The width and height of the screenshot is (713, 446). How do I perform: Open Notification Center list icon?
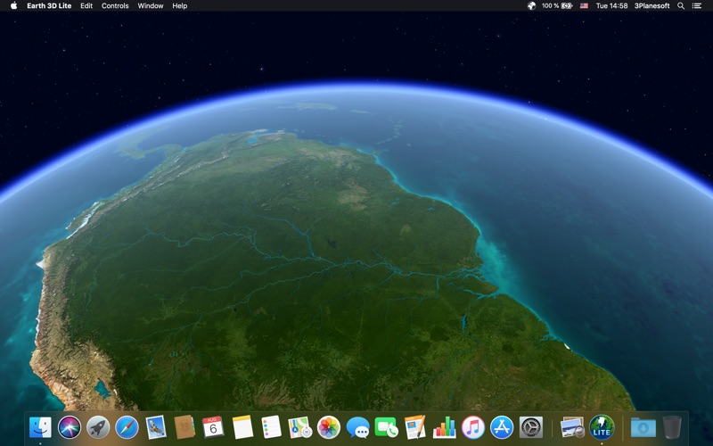click(697, 6)
